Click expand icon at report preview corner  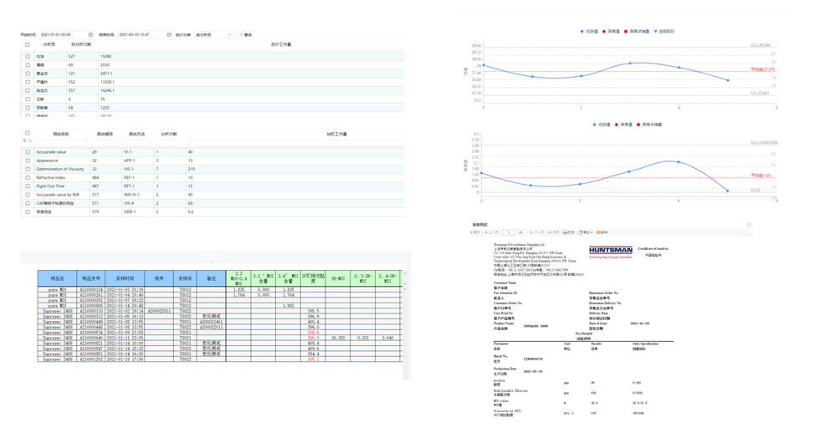pyautogui.click(x=749, y=225)
